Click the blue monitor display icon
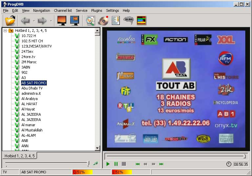252x176 pixels. coord(74,21)
